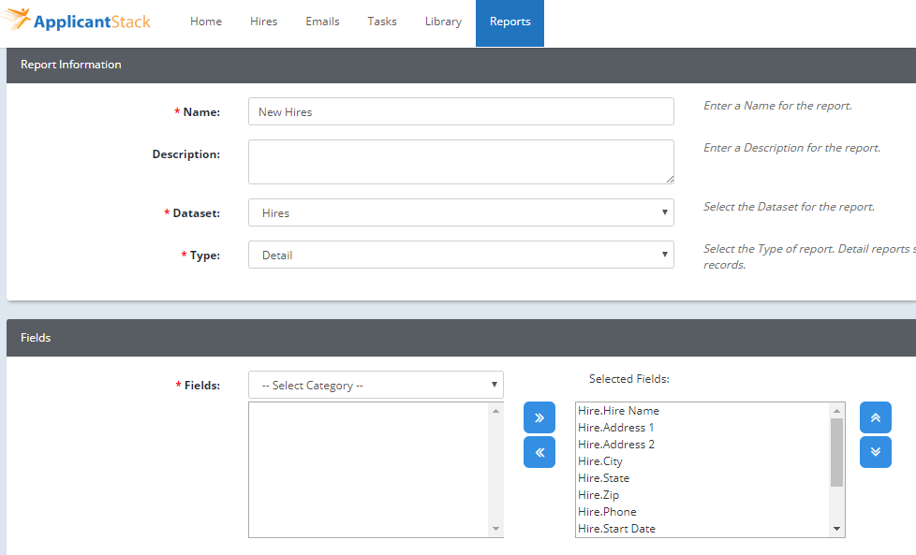916x555 pixels.
Task: Click the Description textarea resize handle
Action: coord(670,180)
